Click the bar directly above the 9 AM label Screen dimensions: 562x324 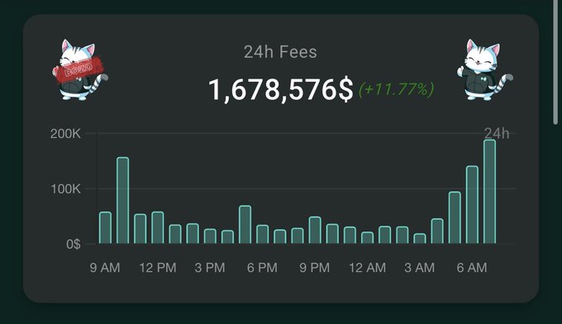(x=106, y=228)
